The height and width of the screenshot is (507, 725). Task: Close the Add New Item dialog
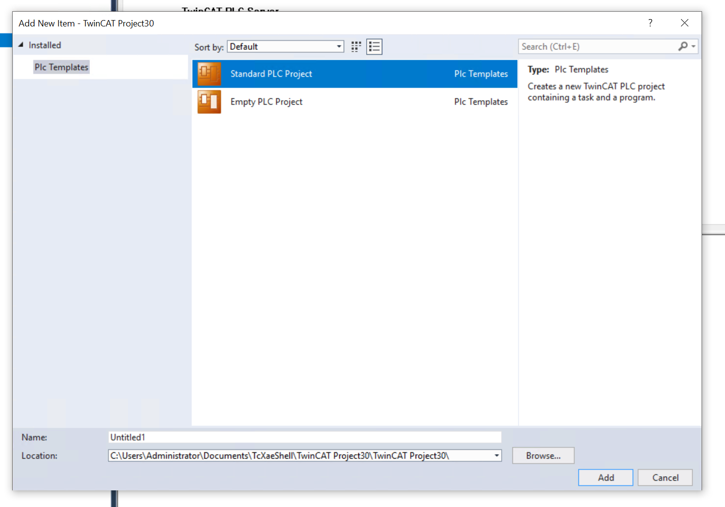click(x=684, y=23)
